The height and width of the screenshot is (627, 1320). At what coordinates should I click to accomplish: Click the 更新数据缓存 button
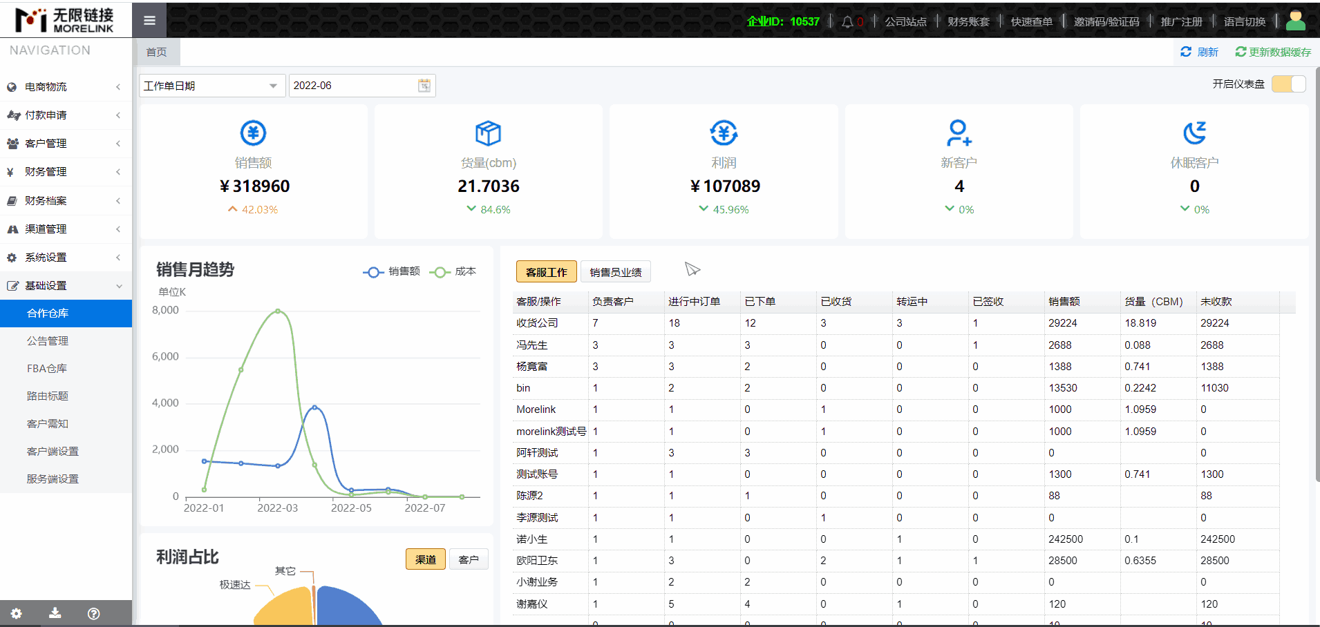[x=1273, y=52]
